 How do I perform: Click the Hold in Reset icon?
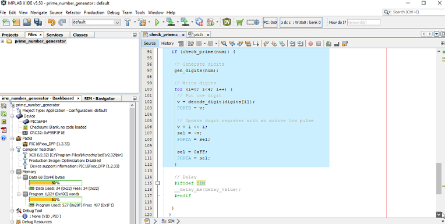click(200, 22)
